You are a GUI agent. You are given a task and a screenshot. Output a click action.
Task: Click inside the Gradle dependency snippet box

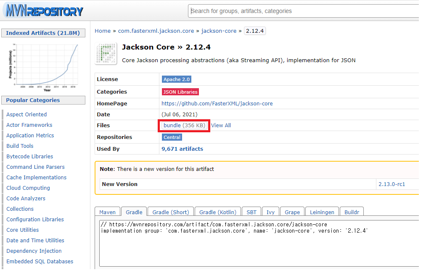[259, 244]
